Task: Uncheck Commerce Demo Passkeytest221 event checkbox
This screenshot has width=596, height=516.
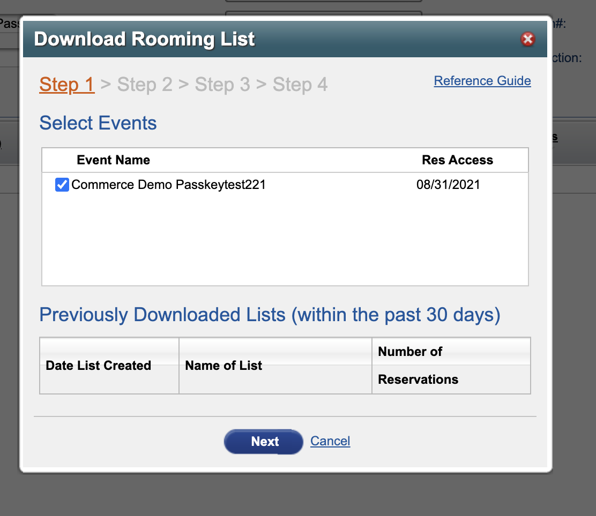Action: [x=62, y=185]
